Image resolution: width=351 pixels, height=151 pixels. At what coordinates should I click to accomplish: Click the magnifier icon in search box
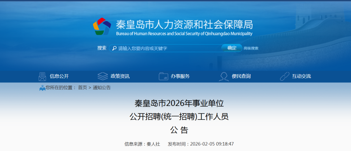coord(114,48)
